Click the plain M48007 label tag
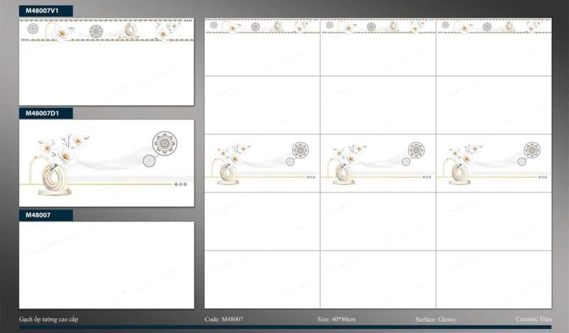569x333 pixels. 46,215
